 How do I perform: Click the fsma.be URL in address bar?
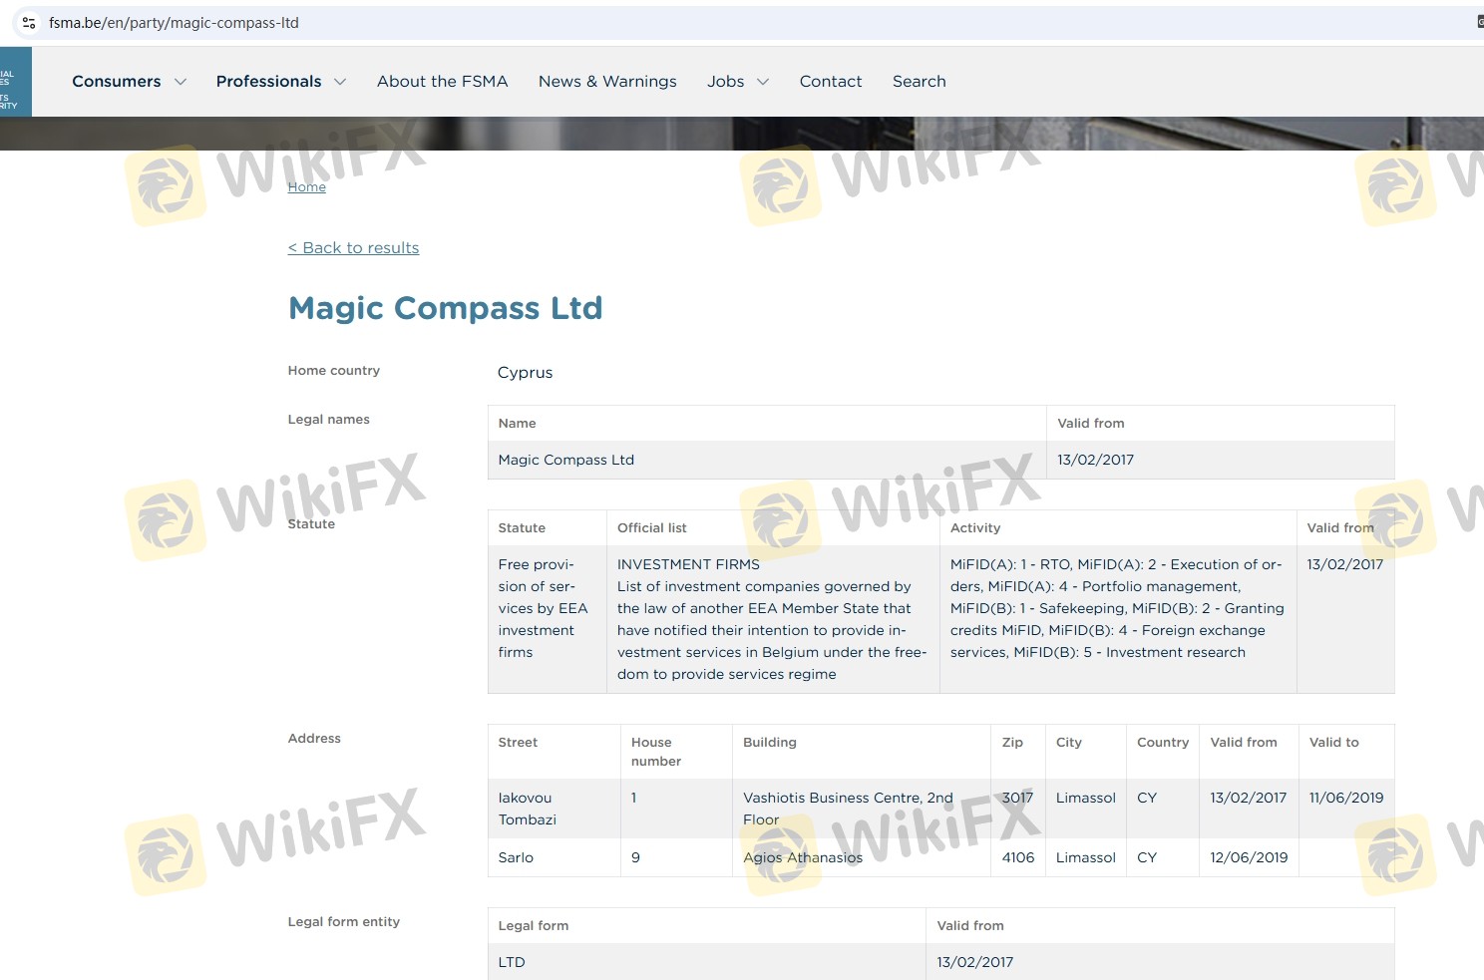click(x=174, y=23)
